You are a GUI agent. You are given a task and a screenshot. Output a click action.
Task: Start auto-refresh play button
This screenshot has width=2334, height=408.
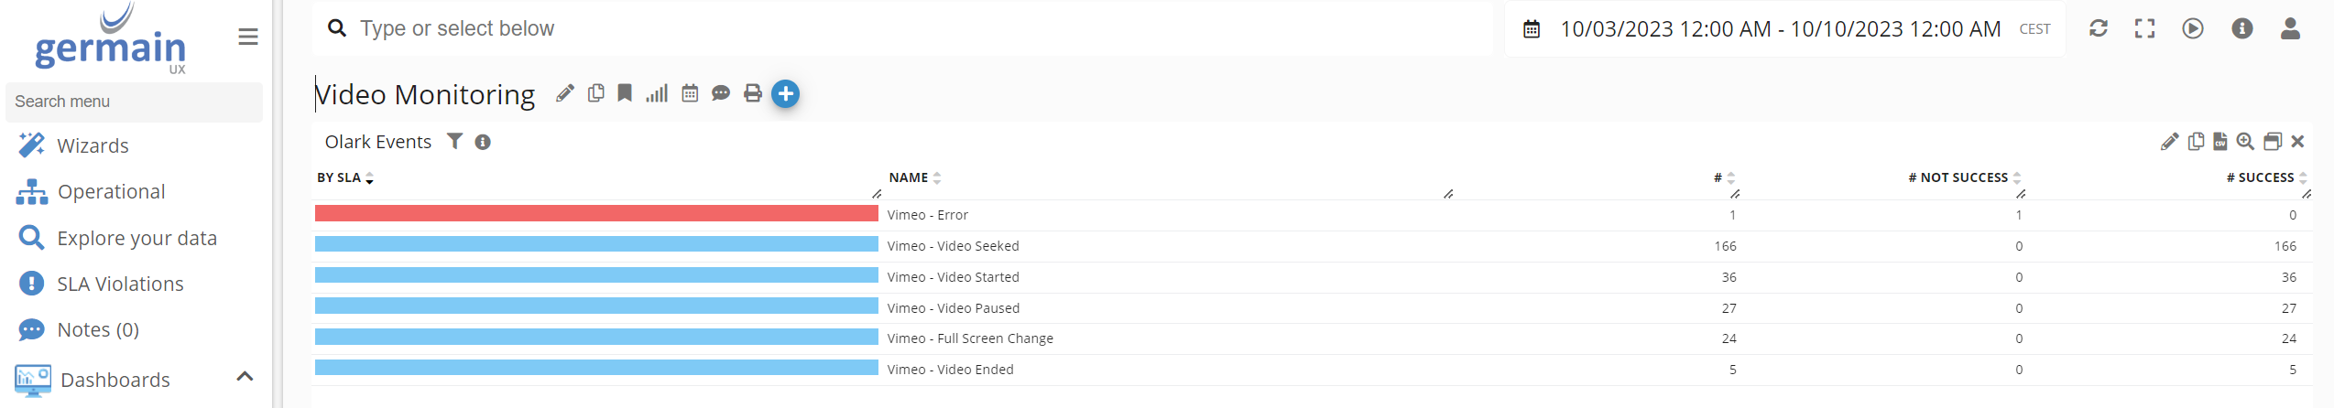(x=2193, y=28)
